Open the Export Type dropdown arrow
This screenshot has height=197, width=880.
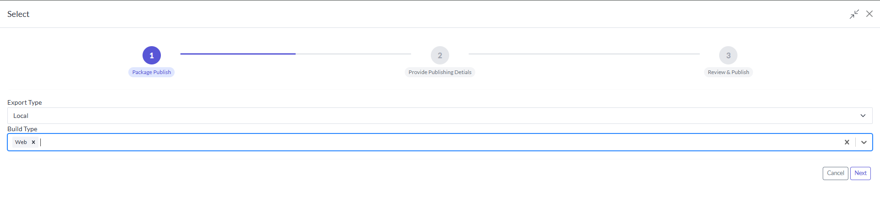click(x=863, y=116)
